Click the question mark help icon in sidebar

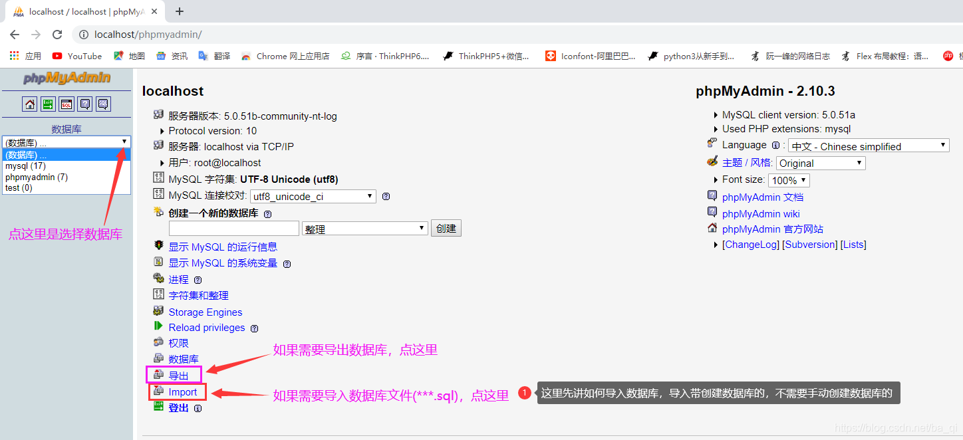click(x=85, y=104)
